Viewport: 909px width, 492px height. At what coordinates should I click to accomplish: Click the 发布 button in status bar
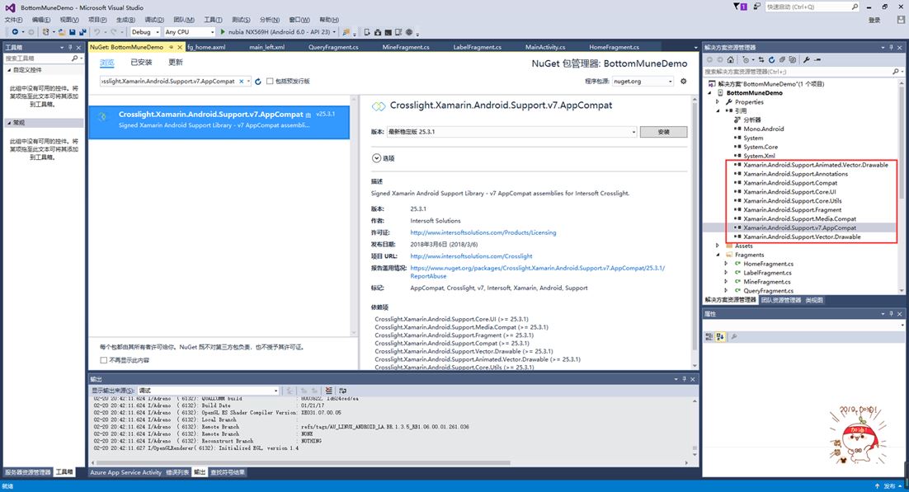[x=889, y=486]
